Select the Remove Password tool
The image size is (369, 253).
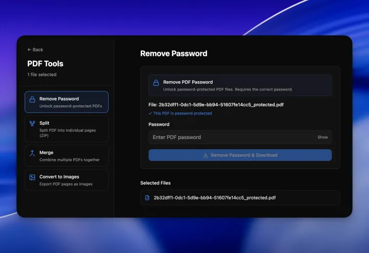coord(67,102)
